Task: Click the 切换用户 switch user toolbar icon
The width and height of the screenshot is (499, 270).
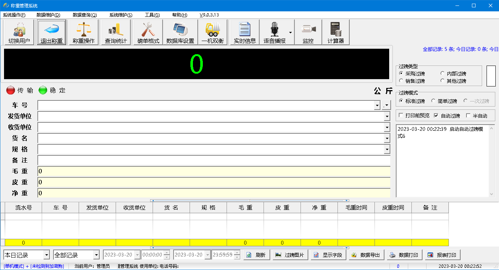Action: [19, 32]
